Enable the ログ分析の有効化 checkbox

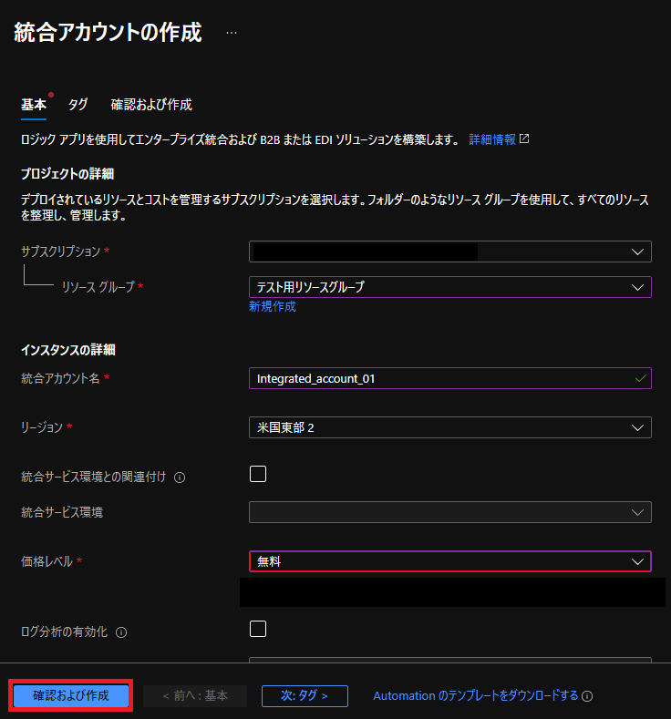pos(258,629)
